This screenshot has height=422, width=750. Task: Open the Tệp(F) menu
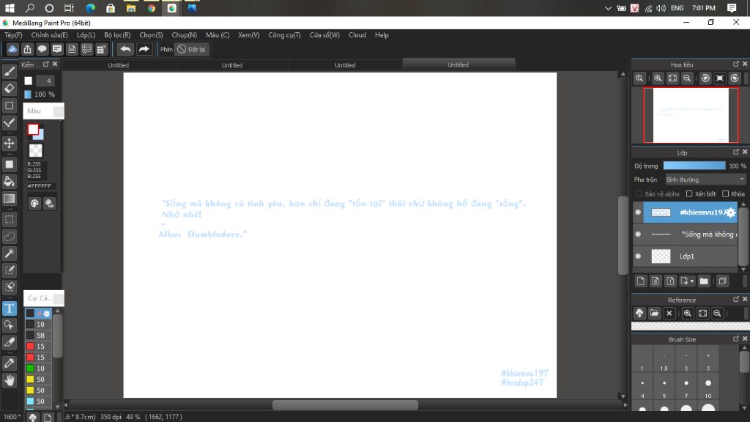click(13, 35)
